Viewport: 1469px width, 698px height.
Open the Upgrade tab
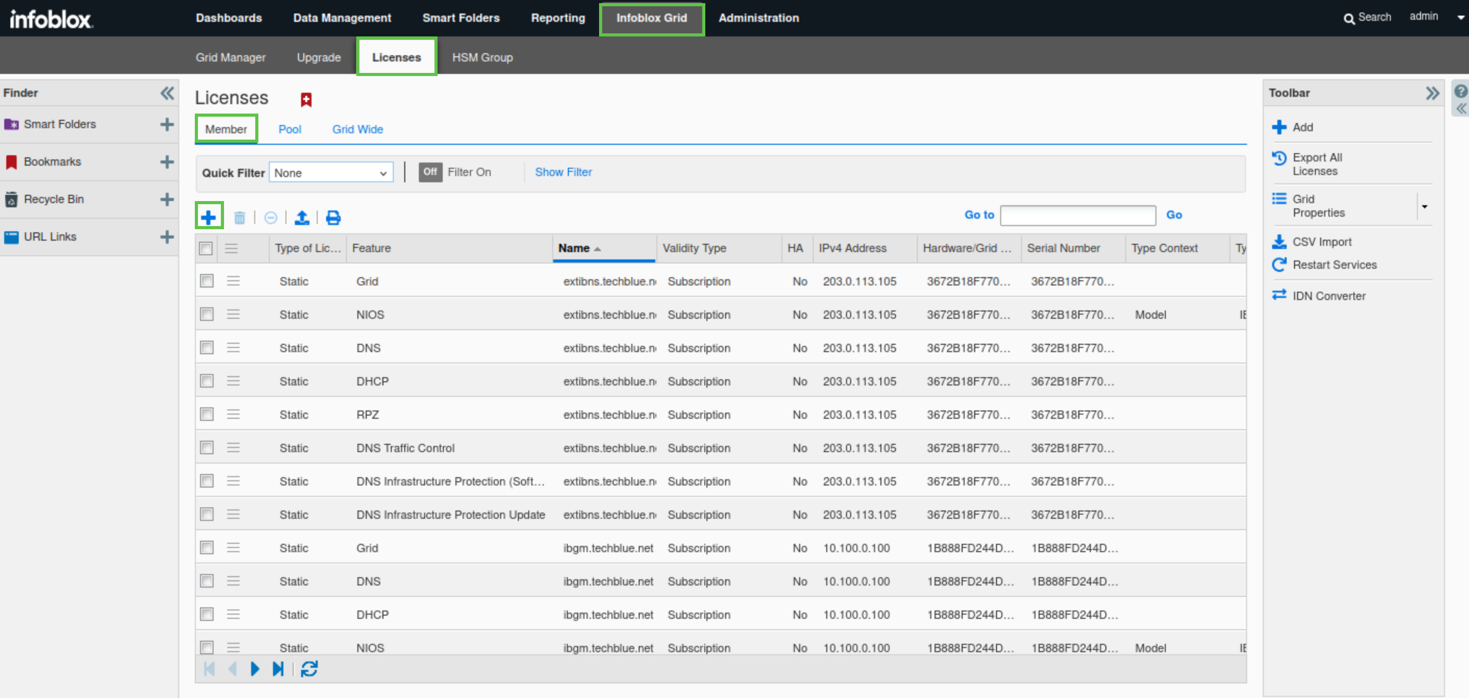(x=319, y=58)
